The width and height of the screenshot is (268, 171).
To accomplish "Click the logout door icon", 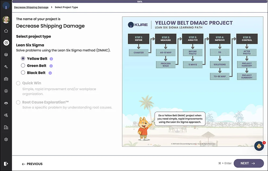I will point(6,164).
